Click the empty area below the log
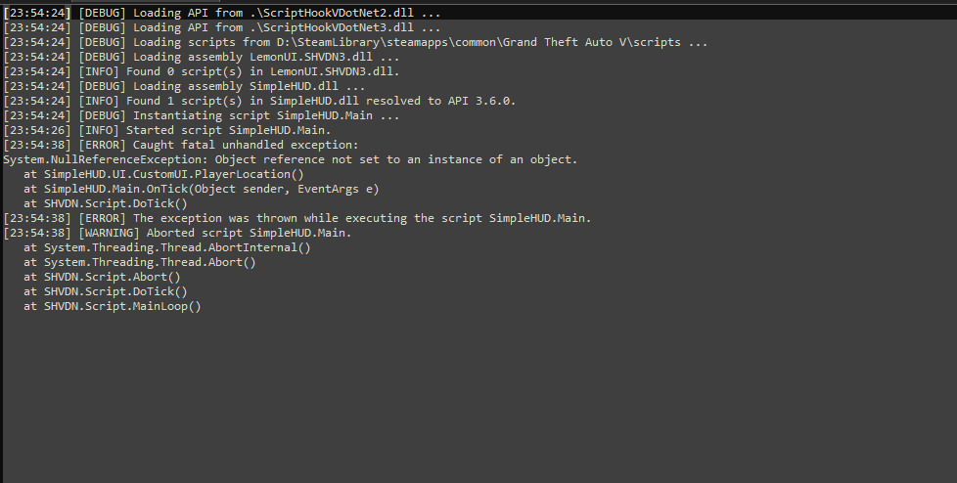This screenshot has height=483, width=957. point(478,401)
